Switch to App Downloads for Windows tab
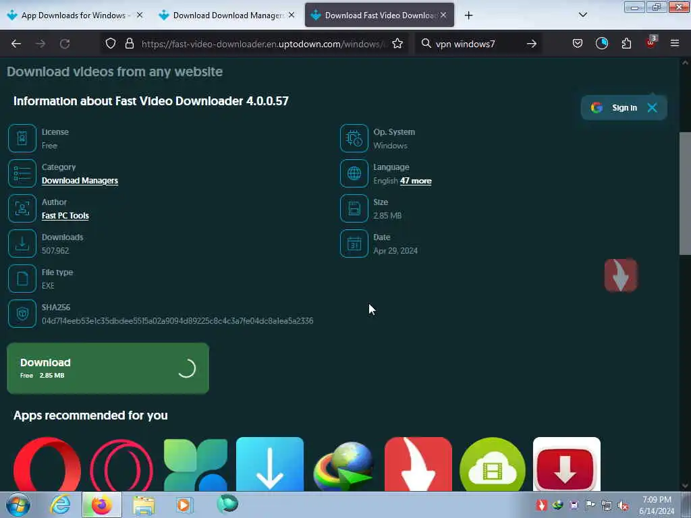The height and width of the screenshot is (518, 691). pos(75,16)
